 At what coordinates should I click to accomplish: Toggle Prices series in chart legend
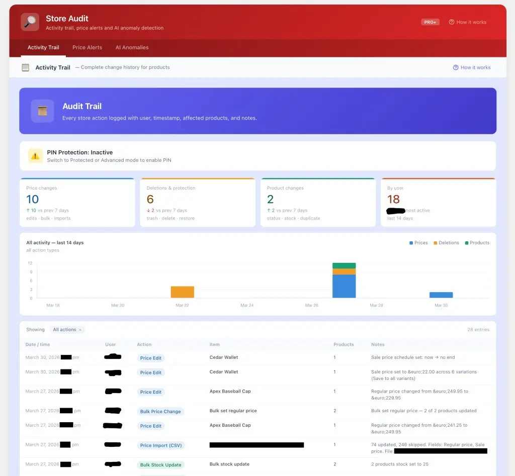(x=418, y=243)
